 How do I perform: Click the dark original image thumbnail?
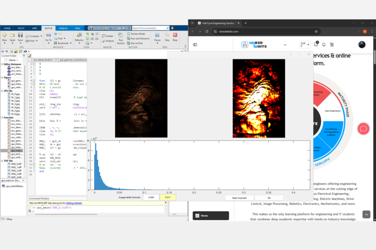pyautogui.click(x=141, y=98)
